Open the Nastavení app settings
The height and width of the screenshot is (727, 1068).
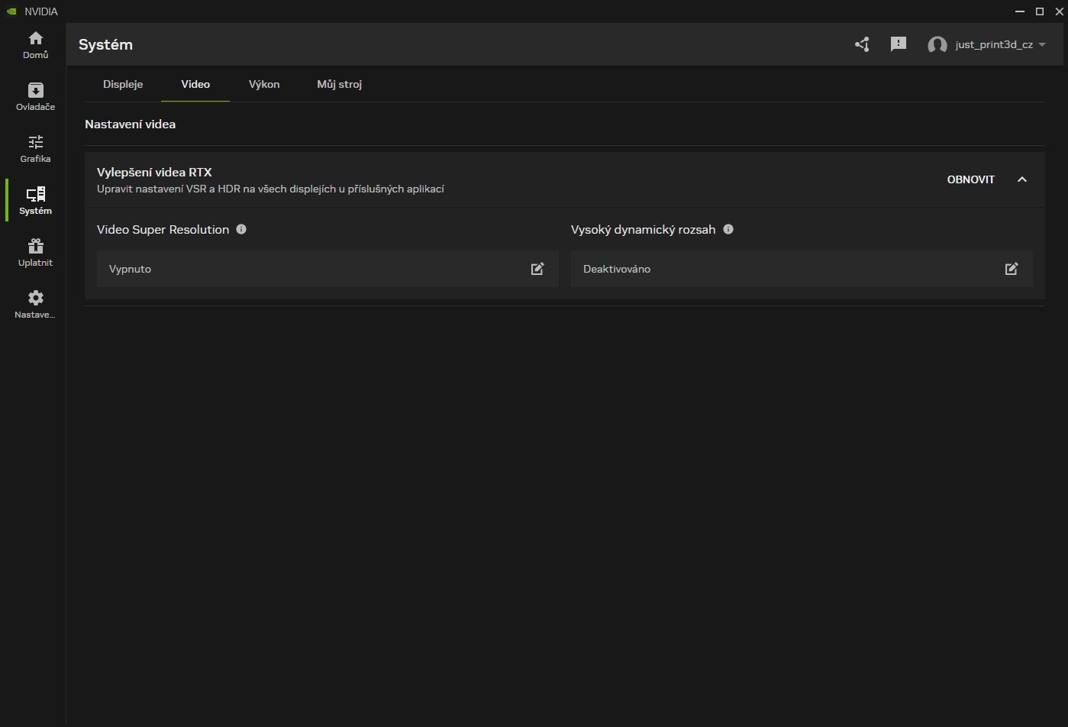pyautogui.click(x=35, y=303)
